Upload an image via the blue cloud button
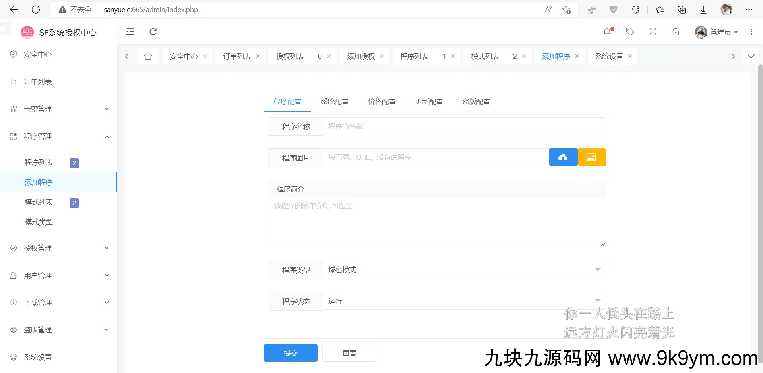Screen dimensions: 763x373 (563, 157)
